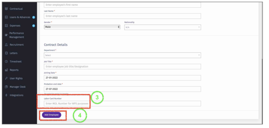This screenshot has width=269, height=128.
Task: Click the Job Title text field
Action: [x=122, y=67]
